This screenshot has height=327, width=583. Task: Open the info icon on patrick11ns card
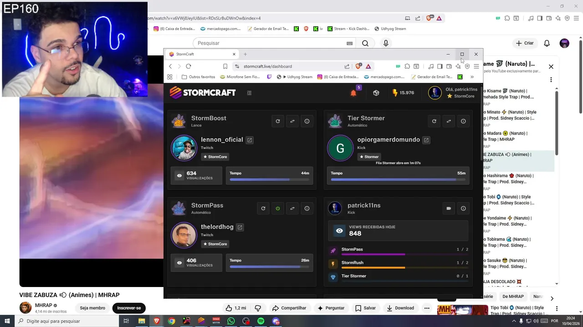[x=463, y=208]
